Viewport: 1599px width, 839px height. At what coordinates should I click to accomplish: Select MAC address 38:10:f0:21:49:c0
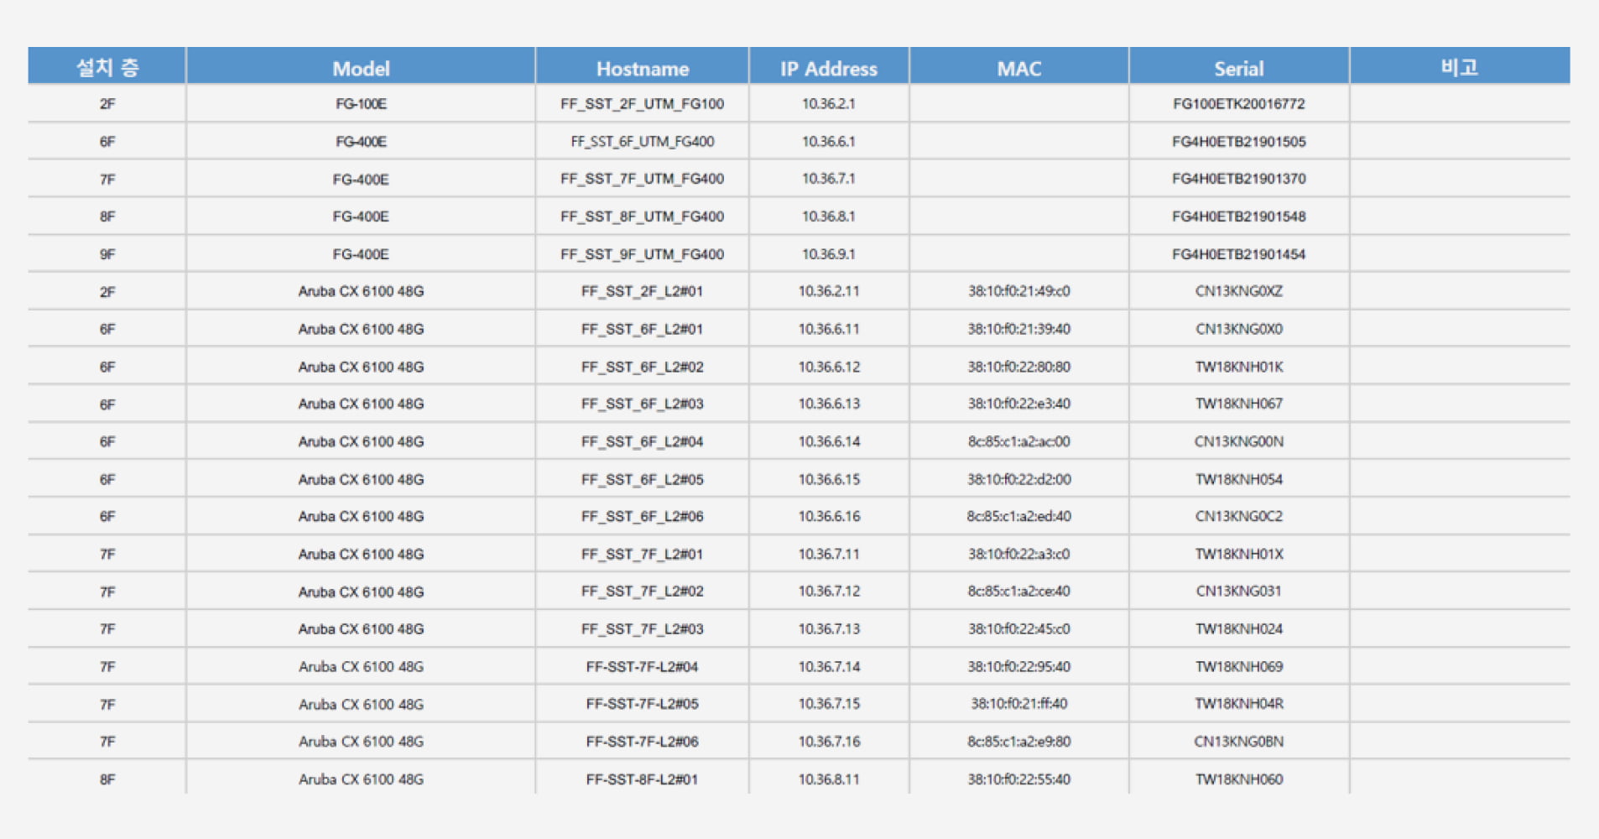pyautogui.click(x=1018, y=291)
